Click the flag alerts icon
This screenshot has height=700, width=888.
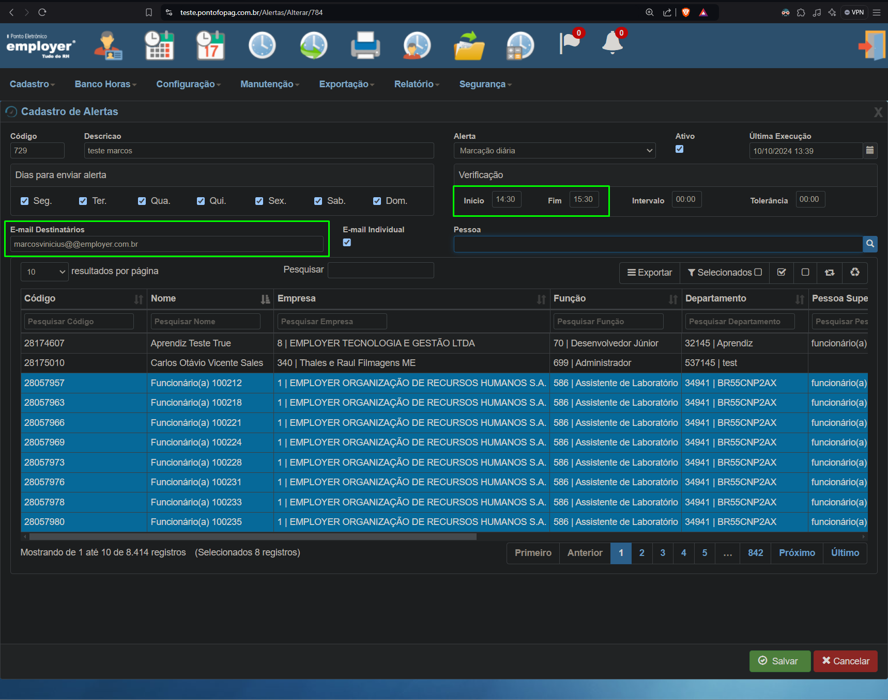[x=570, y=43]
